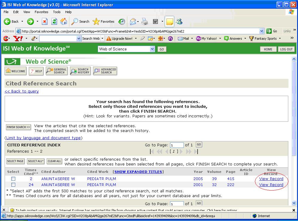Click the IE Back arrow icon
The height and width of the screenshot is (221, 298).
pos(7,22)
